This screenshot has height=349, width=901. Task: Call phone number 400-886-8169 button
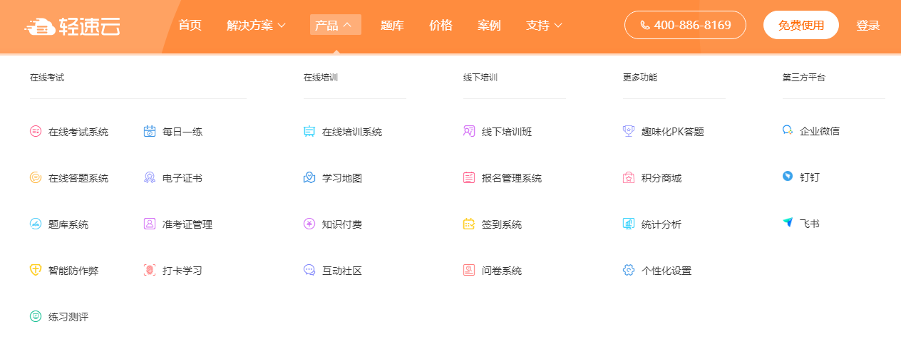click(685, 25)
